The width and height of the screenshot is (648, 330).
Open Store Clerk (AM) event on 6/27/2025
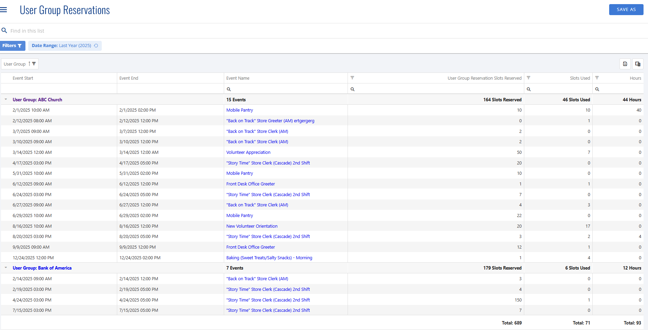tap(257, 205)
